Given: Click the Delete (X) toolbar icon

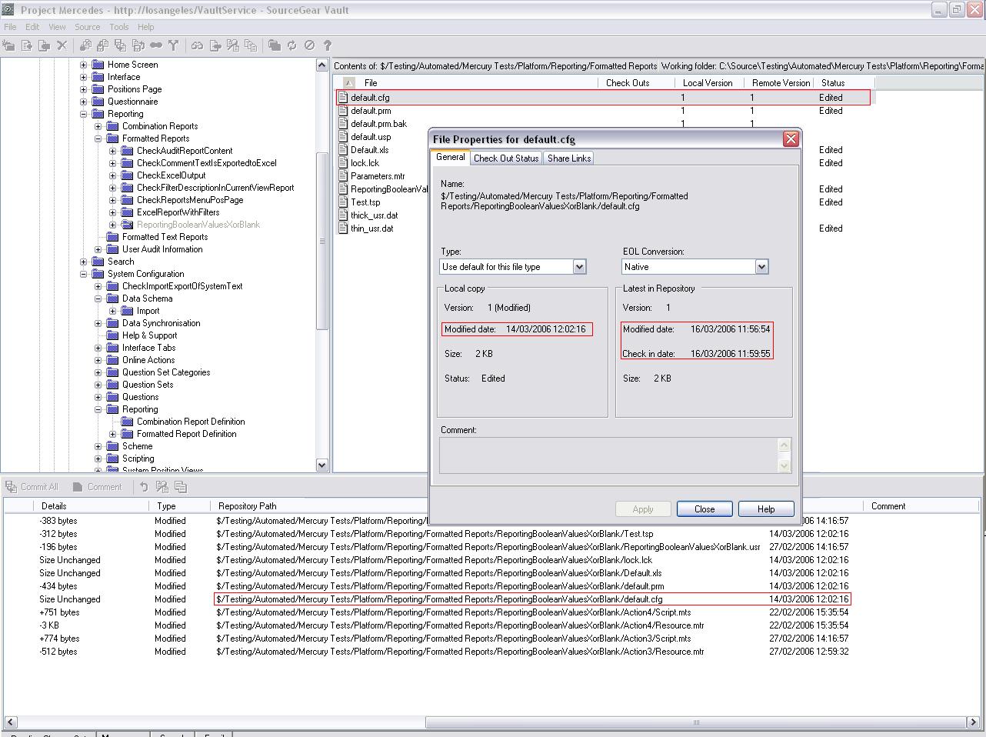Looking at the screenshot, I should coord(62,45).
